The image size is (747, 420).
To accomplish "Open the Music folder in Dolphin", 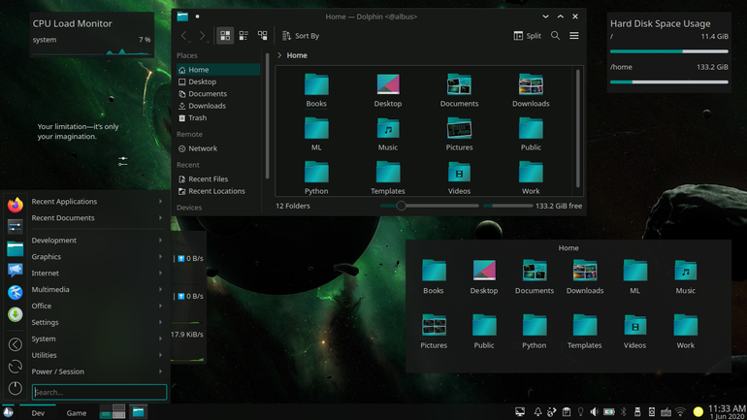I will pyautogui.click(x=388, y=135).
